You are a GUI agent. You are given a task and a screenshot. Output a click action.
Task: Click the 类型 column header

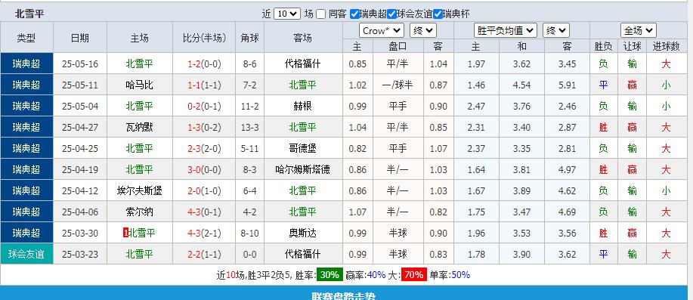pos(26,38)
